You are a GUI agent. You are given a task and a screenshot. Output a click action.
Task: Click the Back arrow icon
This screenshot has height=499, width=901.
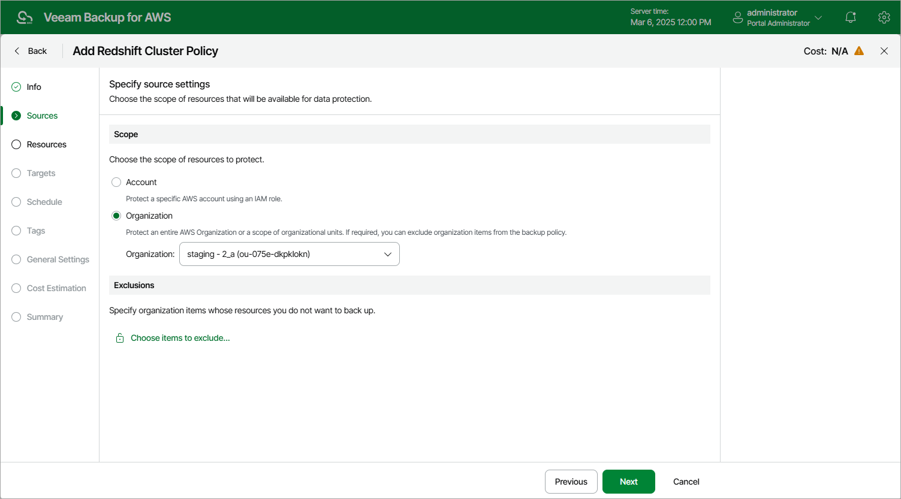pyautogui.click(x=17, y=51)
